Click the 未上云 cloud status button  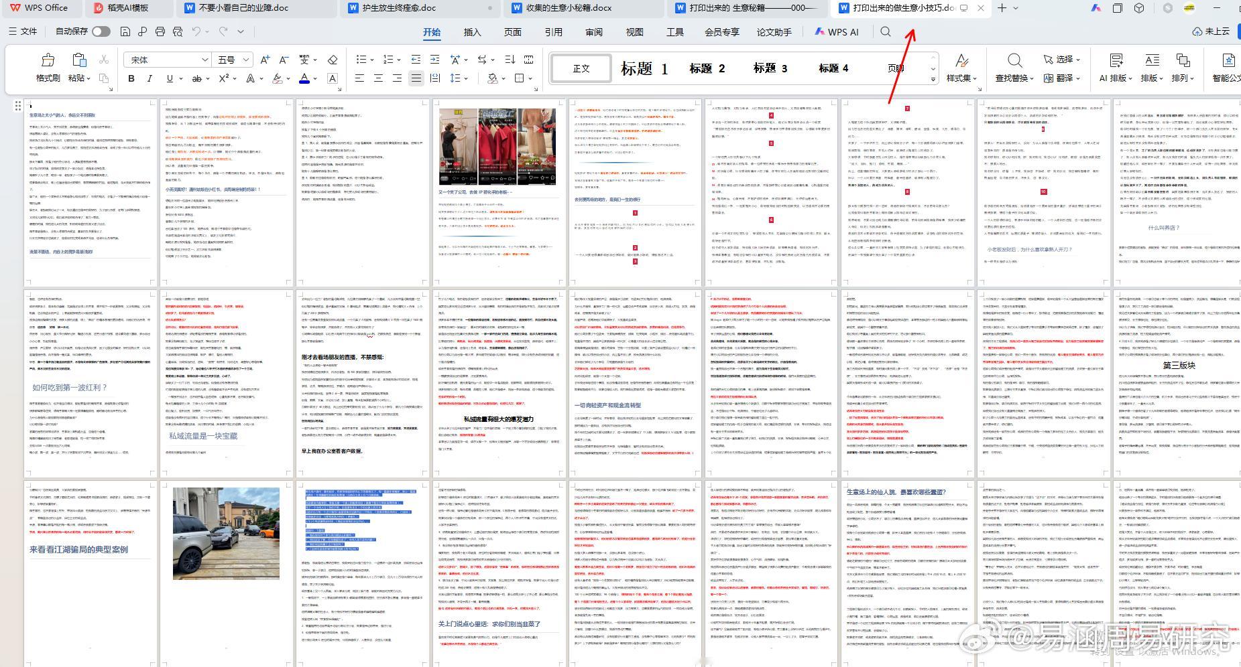[1212, 31]
